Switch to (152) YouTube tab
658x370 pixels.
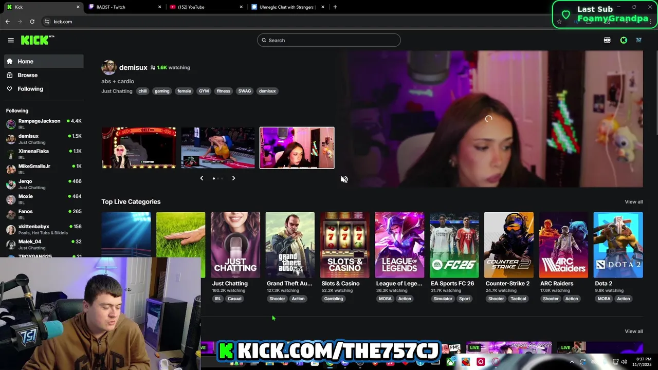click(x=206, y=7)
